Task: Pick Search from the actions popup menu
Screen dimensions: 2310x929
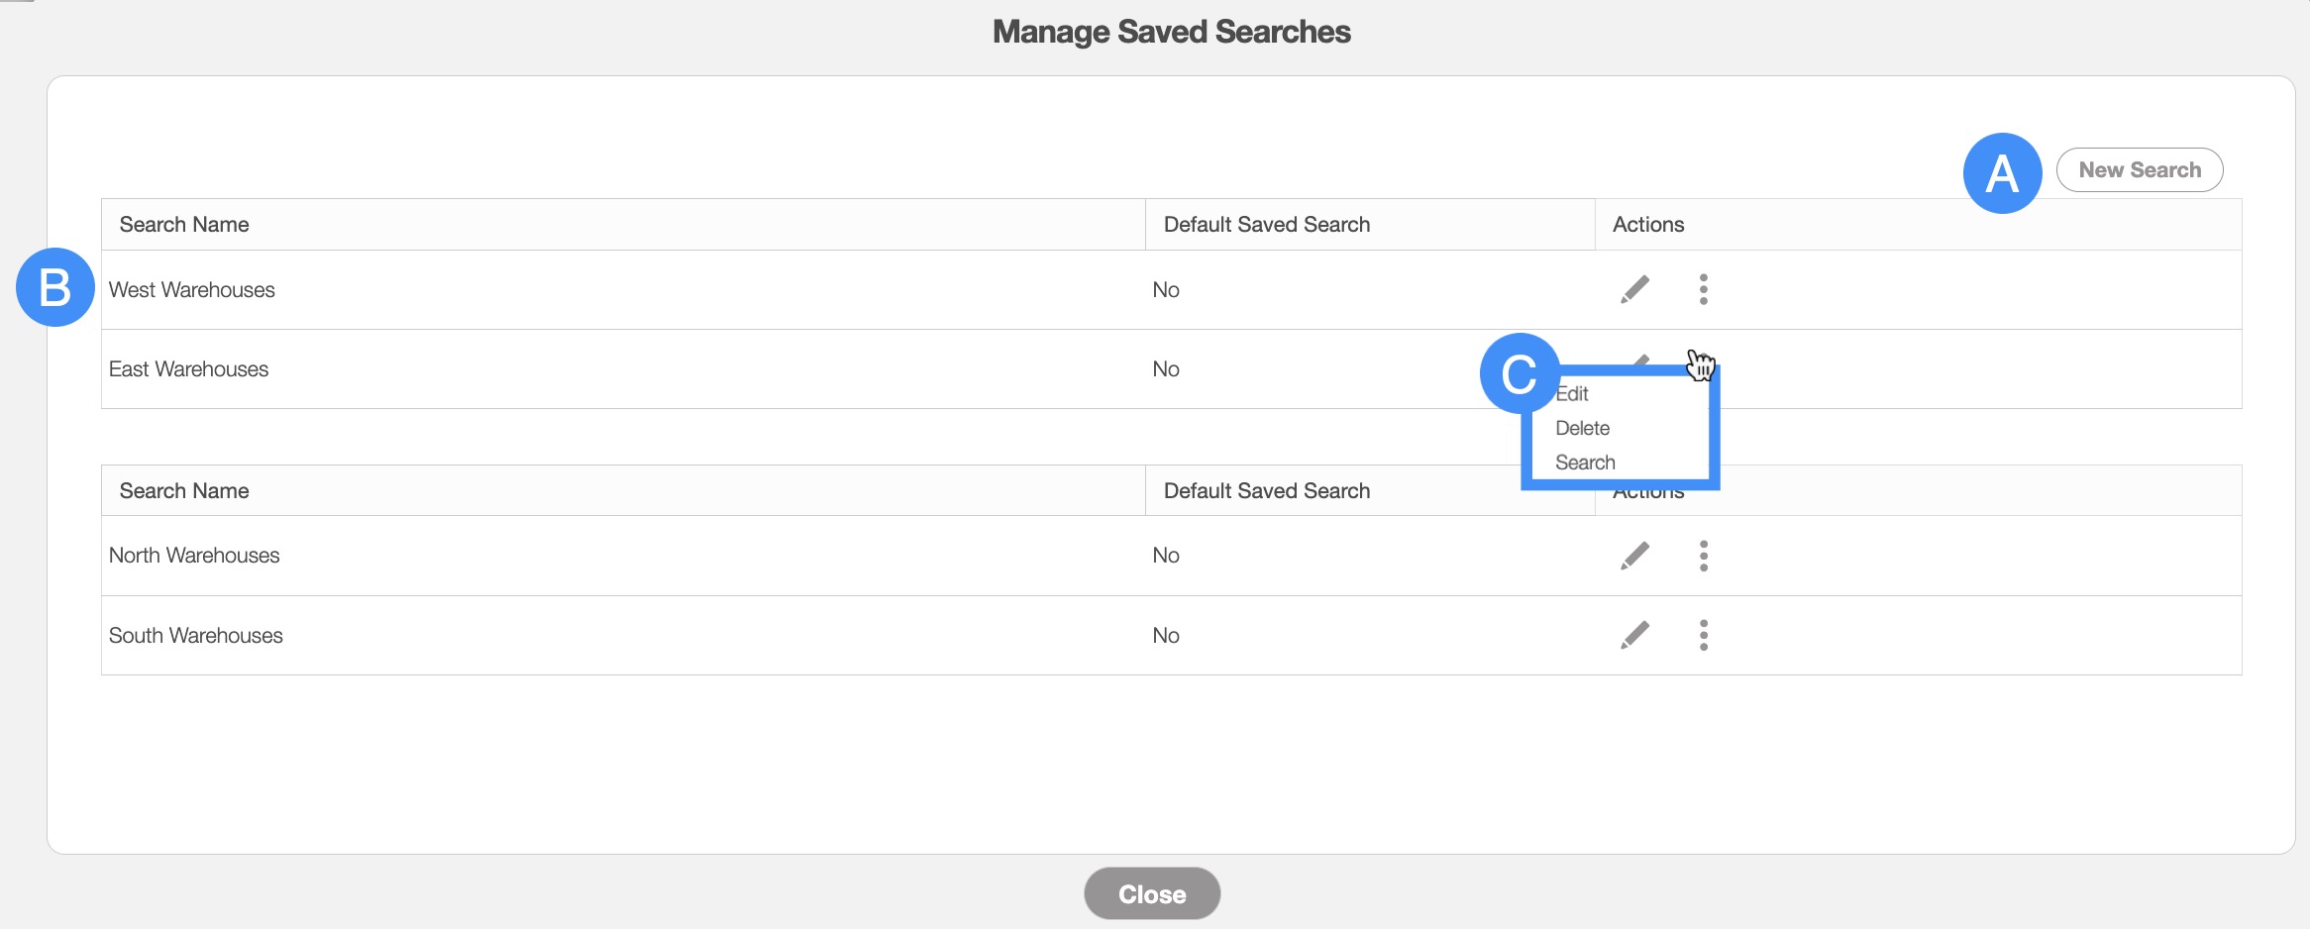Action: click(x=1585, y=463)
